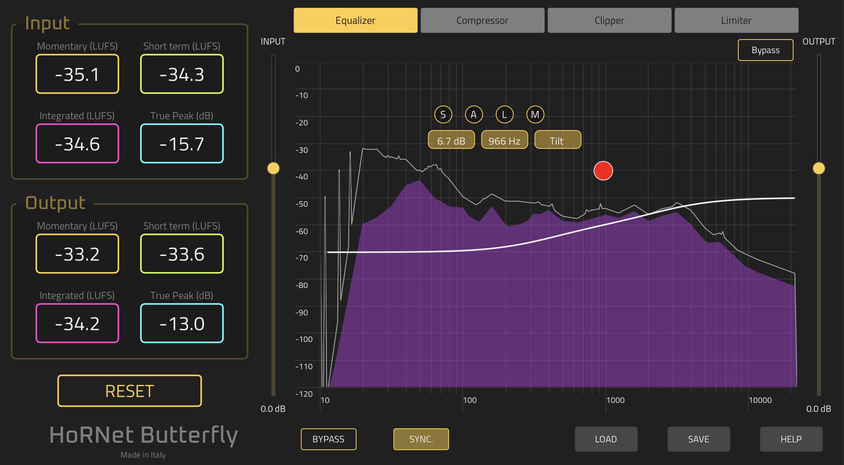Click the OUTPUT gain slider knob
This screenshot has width=844, height=465.
pyautogui.click(x=819, y=168)
